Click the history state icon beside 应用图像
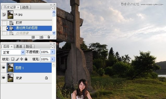Viewport: 166px width, 99px height. [11, 33]
